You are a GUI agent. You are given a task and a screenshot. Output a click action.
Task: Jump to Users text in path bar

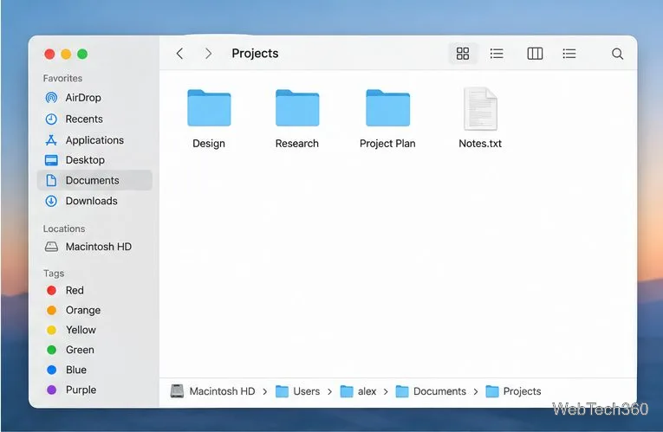pos(307,391)
